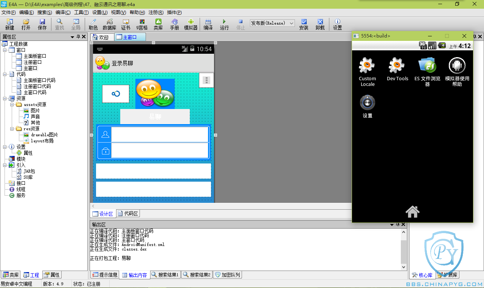Click the password input field in designer
Viewport: 484px width, 288px height.
[x=160, y=150]
